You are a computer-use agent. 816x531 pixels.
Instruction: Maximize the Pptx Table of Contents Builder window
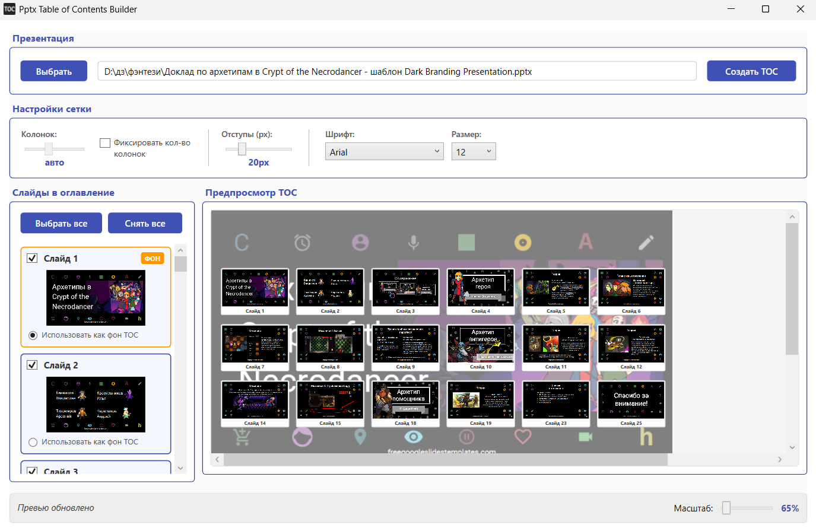pos(766,9)
